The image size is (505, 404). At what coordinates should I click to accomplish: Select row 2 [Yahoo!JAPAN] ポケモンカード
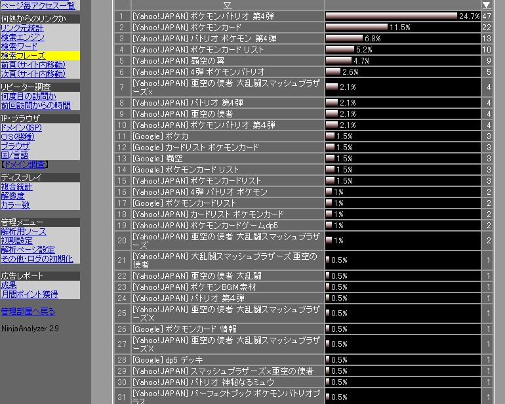pos(187,28)
